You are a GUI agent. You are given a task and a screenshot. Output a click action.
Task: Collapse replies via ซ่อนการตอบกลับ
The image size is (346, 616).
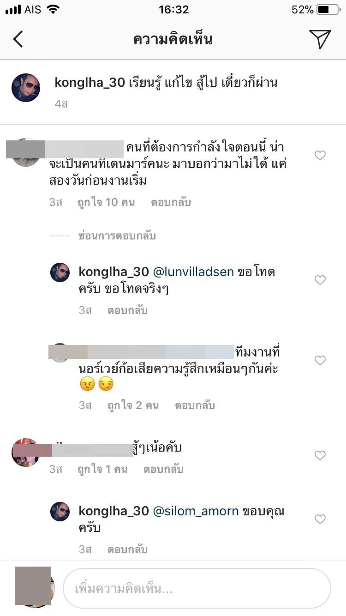pyautogui.click(x=117, y=236)
